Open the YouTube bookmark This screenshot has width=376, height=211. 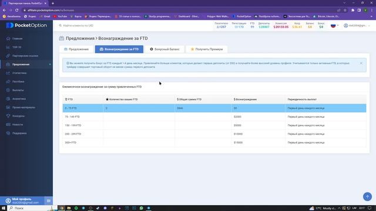coord(60,16)
